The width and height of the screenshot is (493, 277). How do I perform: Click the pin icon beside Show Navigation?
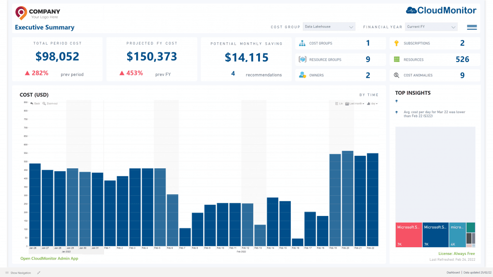click(x=39, y=273)
